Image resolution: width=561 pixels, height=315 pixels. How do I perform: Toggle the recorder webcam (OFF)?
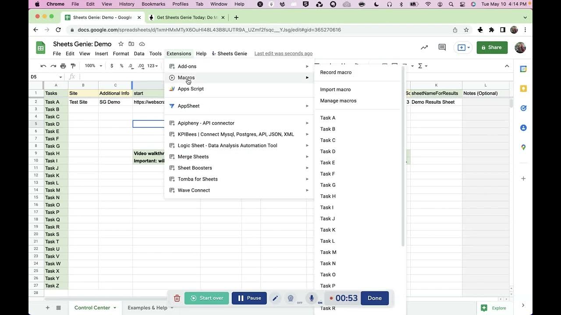point(291,298)
